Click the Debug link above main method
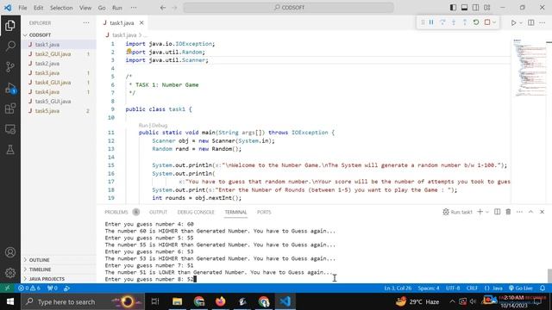This screenshot has width=552, height=310. point(160,126)
